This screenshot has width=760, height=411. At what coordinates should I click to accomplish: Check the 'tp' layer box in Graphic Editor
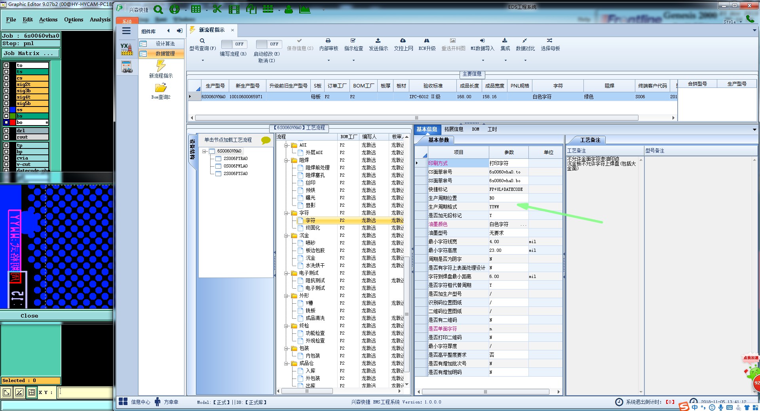6,145
